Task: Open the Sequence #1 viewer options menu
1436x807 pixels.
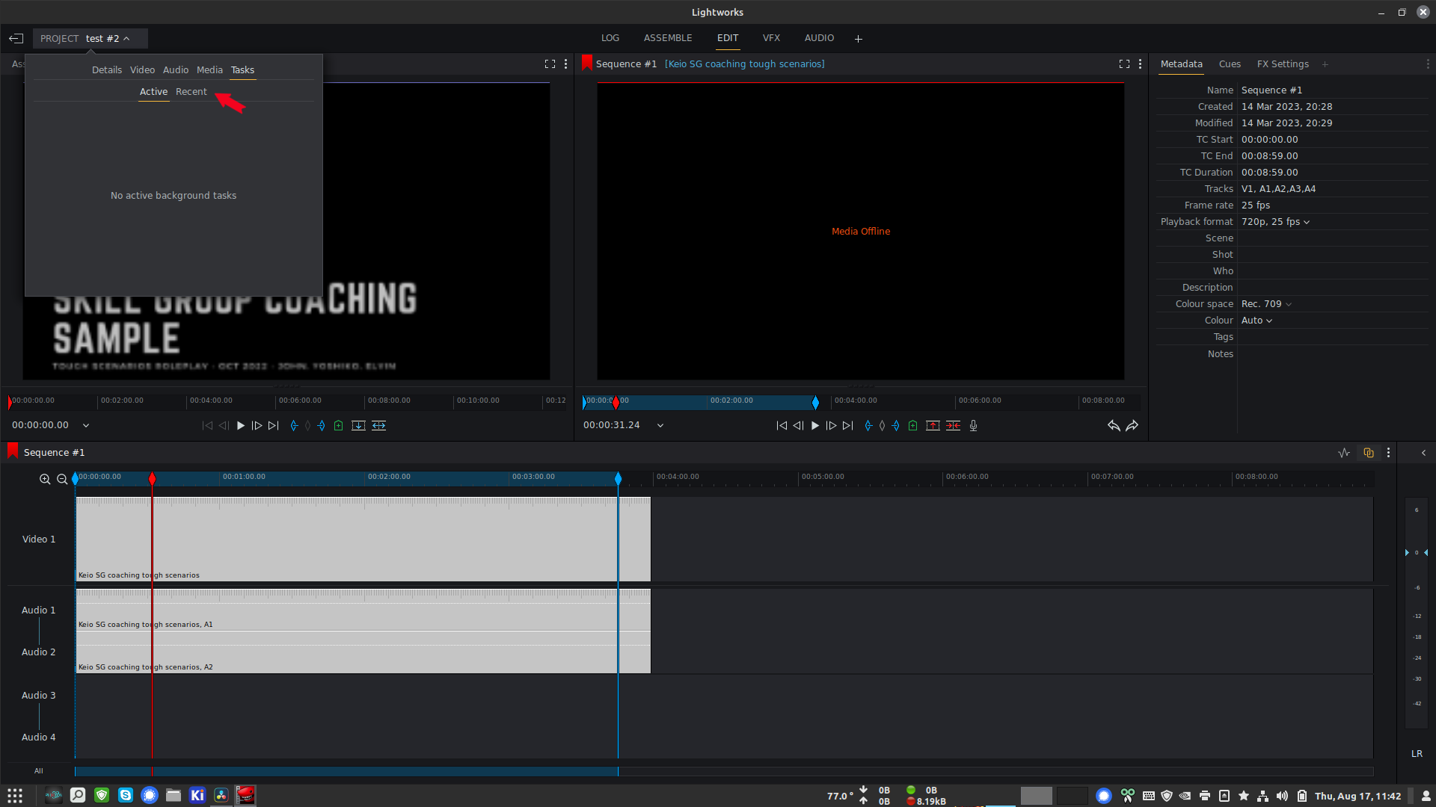Action: (1140, 64)
